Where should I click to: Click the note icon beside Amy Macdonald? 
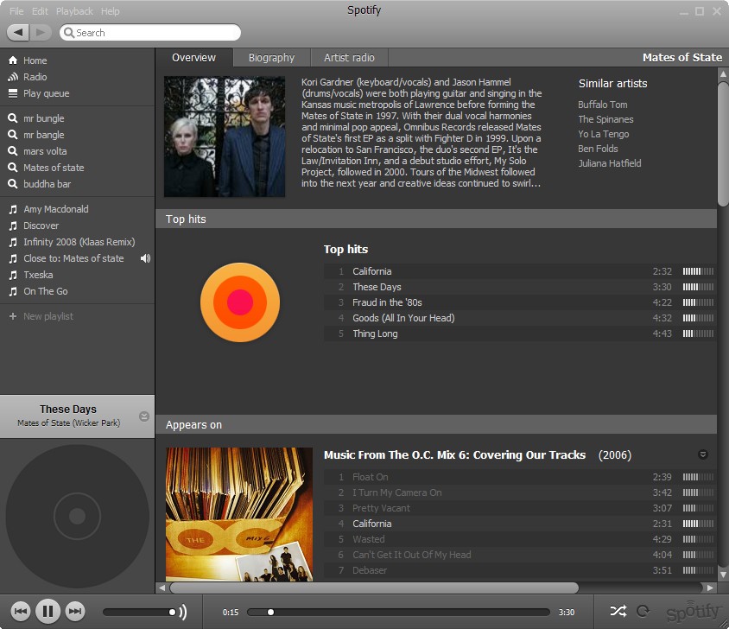(13, 209)
